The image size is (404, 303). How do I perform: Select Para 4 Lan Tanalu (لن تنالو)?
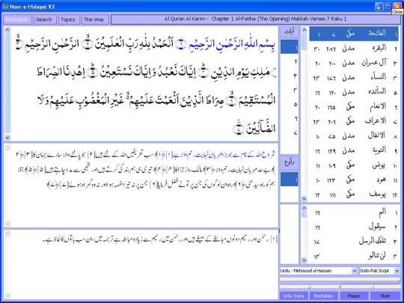tap(354, 256)
